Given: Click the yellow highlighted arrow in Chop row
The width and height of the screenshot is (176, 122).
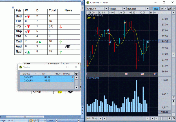Looking at the screenshot, I should [60, 92].
